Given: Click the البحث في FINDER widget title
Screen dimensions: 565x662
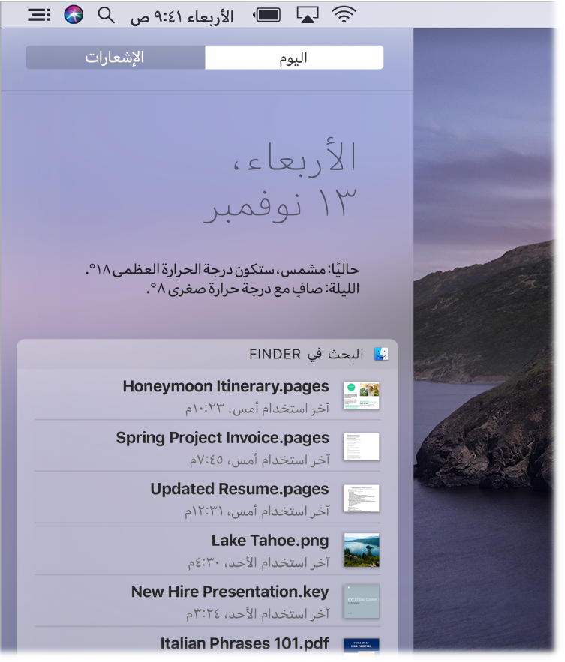Looking at the screenshot, I should (x=306, y=354).
